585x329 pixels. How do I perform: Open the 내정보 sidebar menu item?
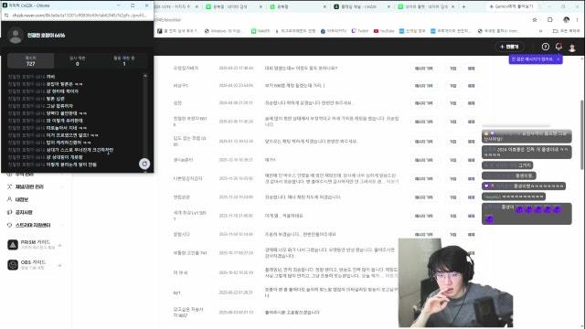tap(22, 199)
